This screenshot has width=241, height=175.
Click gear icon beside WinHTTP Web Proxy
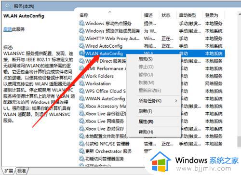(x=81, y=39)
